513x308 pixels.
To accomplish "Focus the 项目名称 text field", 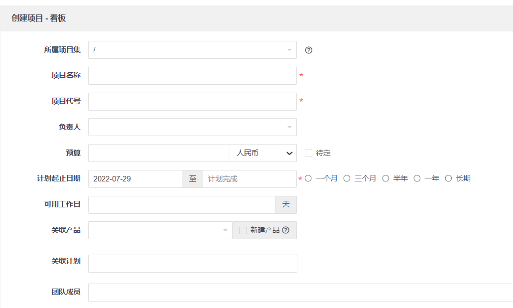I will pyautogui.click(x=192, y=76).
